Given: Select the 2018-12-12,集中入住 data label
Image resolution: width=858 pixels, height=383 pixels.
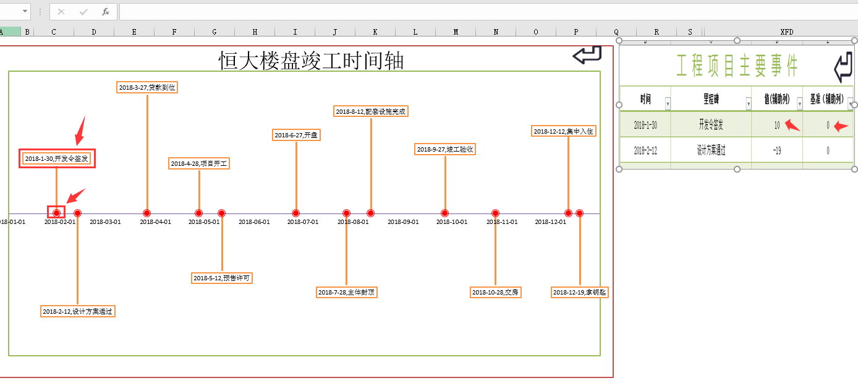Looking at the screenshot, I should coord(564,131).
